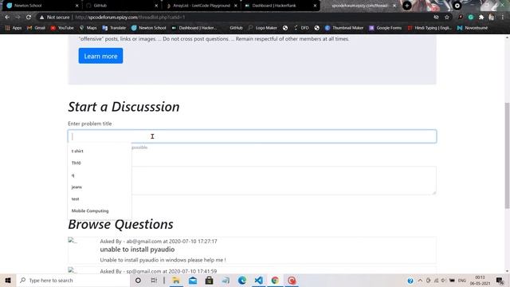Open Task View on the taskbar
This screenshot has height=287, width=510.
154,280
